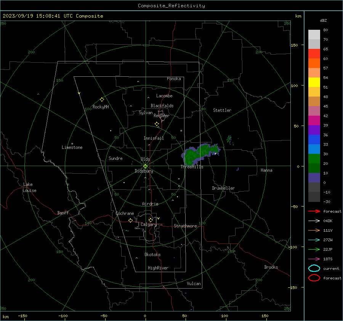Click the HighRiver town label
The height and width of the screenshot is (321, 343).
click(x=158, y=268)
